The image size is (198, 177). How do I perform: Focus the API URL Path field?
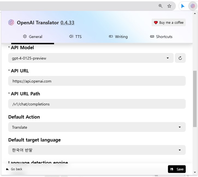[97, 104]
